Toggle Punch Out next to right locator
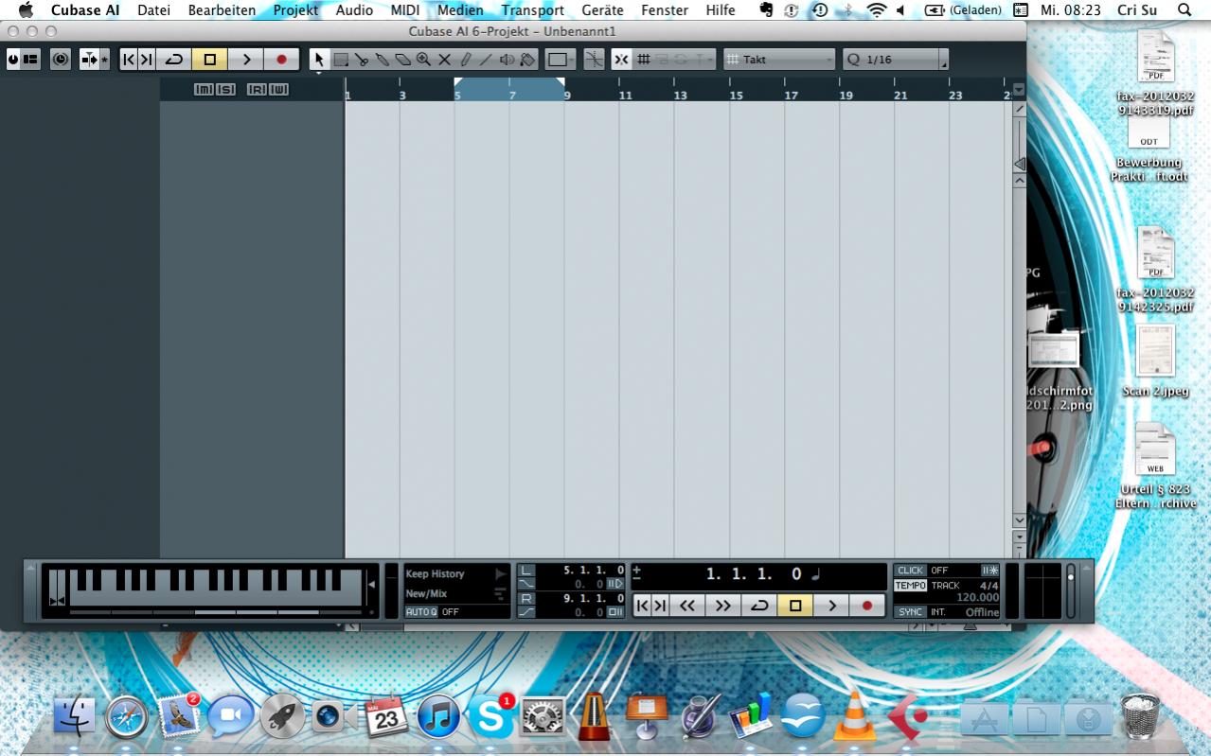This screenshot has width=1211, height=756. pos(615,612)
